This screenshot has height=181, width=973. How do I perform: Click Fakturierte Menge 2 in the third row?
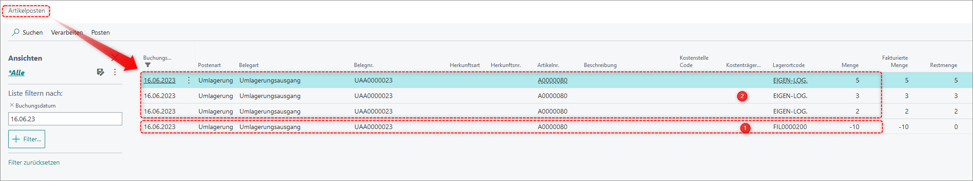pyautogui.click(x=906, y=111)
